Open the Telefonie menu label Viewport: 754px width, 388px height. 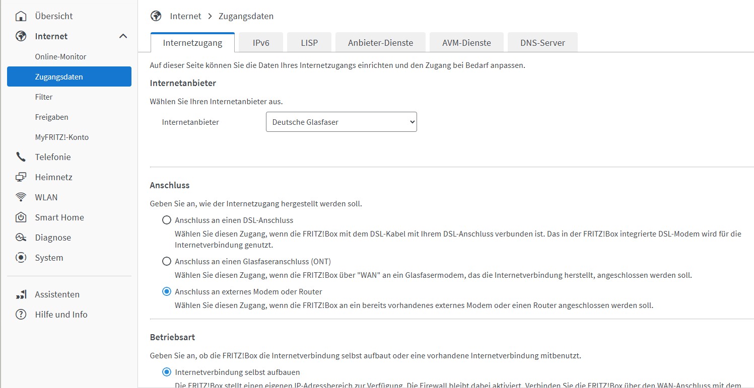[x=53, y=157]
